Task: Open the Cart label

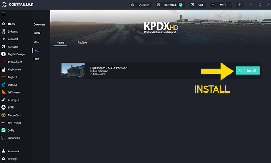Action: coord(201,5)
